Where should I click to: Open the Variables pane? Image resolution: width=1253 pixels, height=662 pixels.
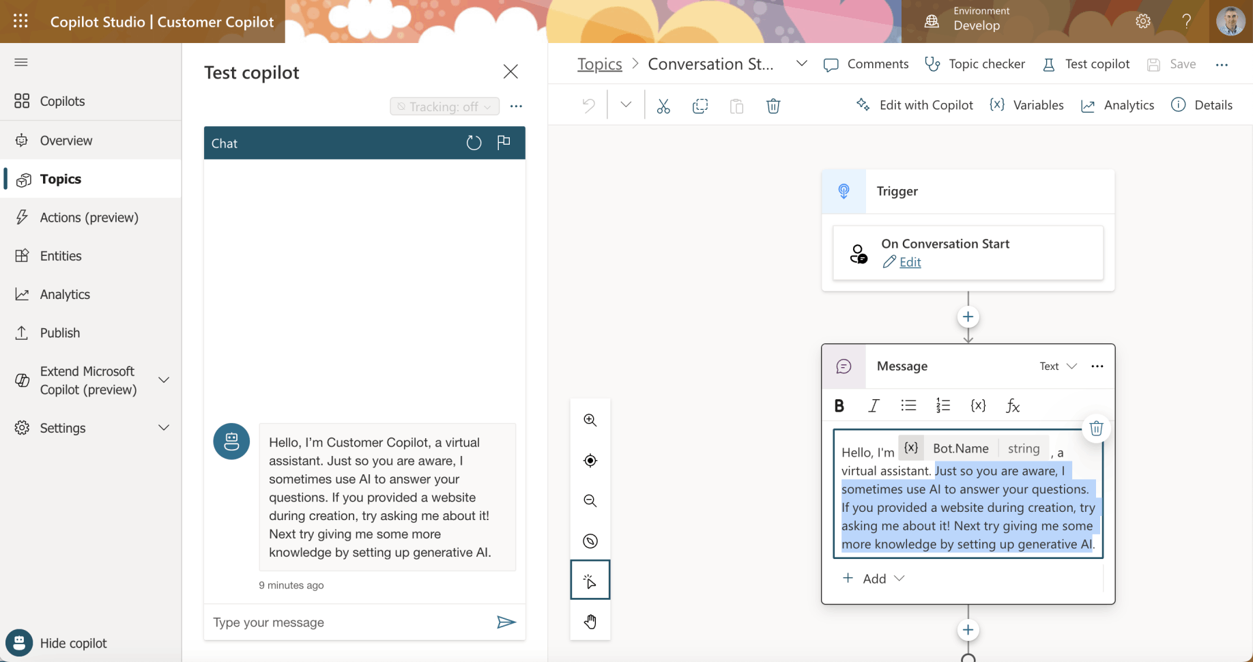click(x=1026, y=105)
